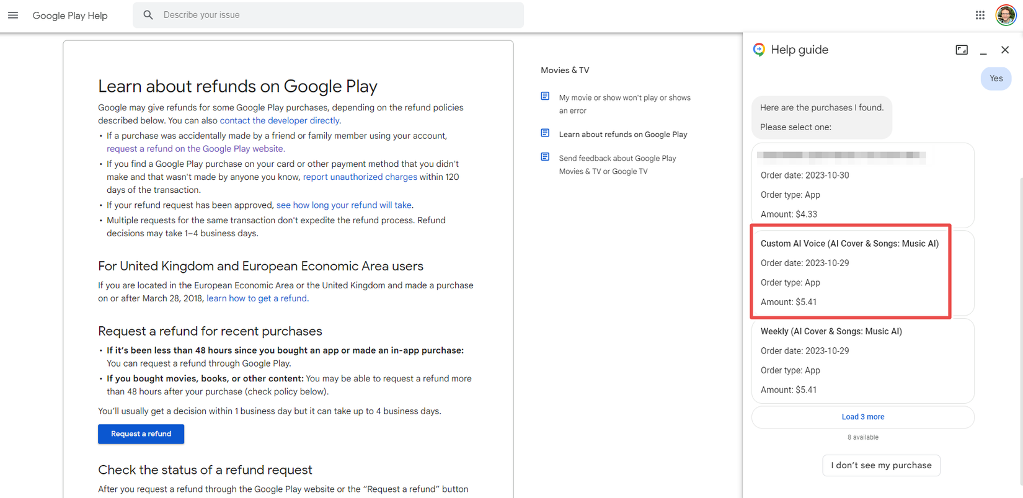Expand list with Load 3 more
This screenshot has width=1023, height=498.
(x=862, y=417)
